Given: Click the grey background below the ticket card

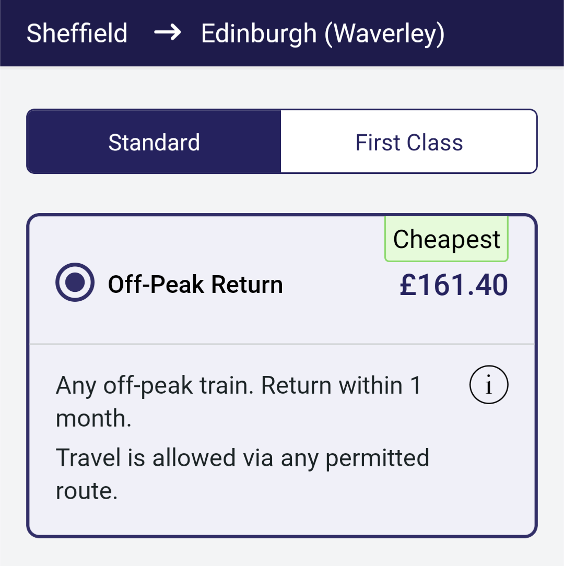Looking at the screenshot, I should (x=282, y=552).
